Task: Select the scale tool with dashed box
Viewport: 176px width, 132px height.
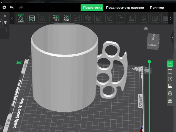Action: click(x=77, y=18)
